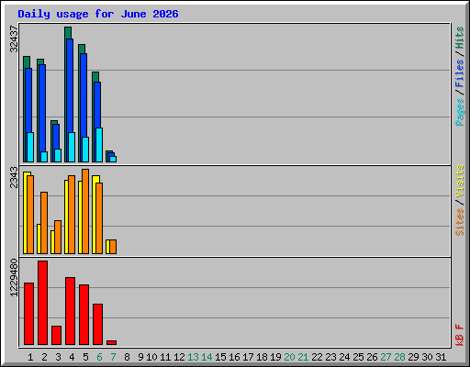Click the 32437 hits axis value
This screenshot has height=367, width=470.
coord(14,39)
